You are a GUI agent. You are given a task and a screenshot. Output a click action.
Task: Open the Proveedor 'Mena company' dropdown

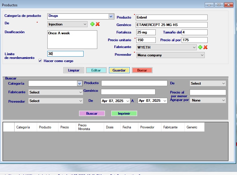coord(202,55)
